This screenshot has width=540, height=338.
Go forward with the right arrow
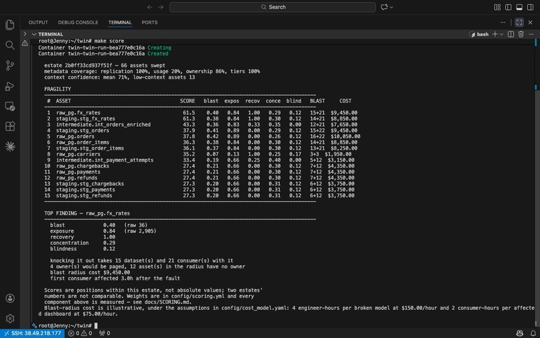[x=161, y=7]
